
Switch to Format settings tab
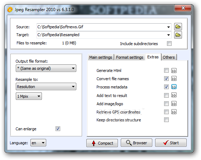(x=129, y=57)
